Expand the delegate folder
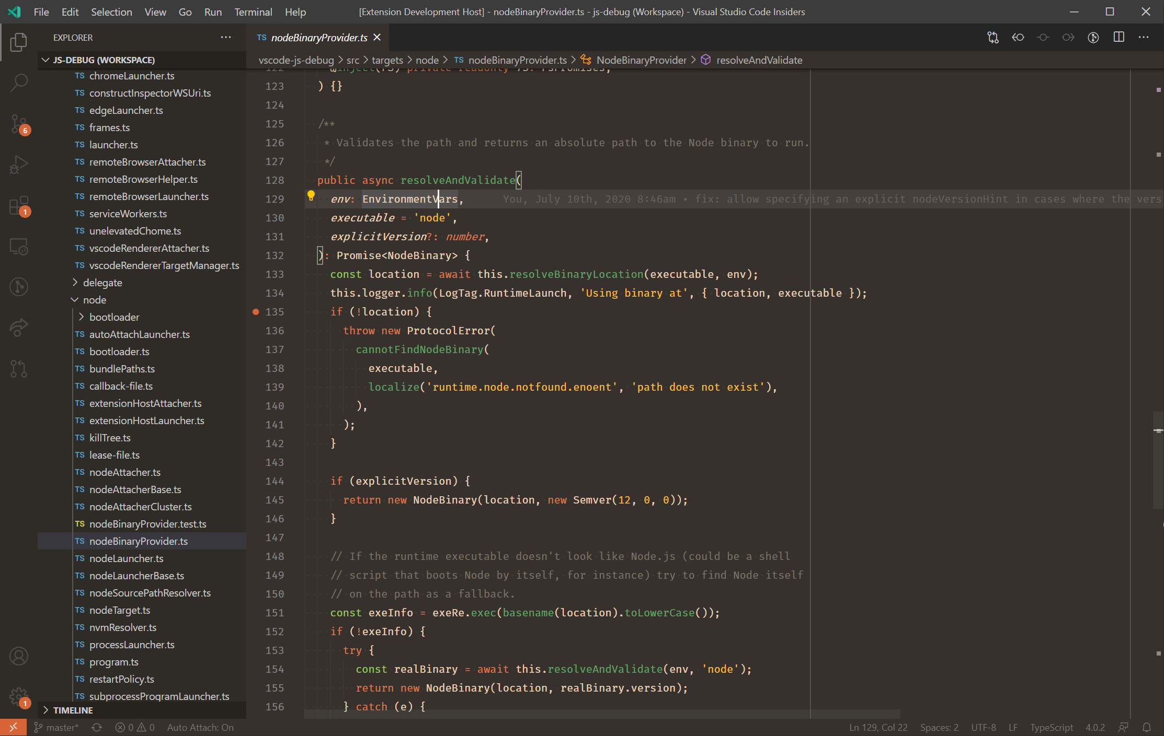 coord(102,283)
